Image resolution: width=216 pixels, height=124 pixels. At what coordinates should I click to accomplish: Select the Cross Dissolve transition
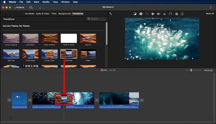tap(11, 38)
